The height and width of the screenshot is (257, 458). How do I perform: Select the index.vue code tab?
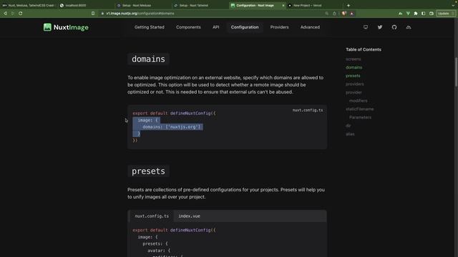point(189,216)
